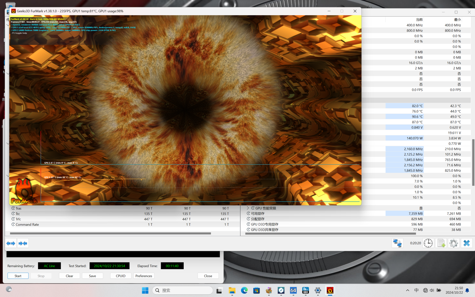
Task: Click the Test Started date field
Action: click(x=110, y=266)
